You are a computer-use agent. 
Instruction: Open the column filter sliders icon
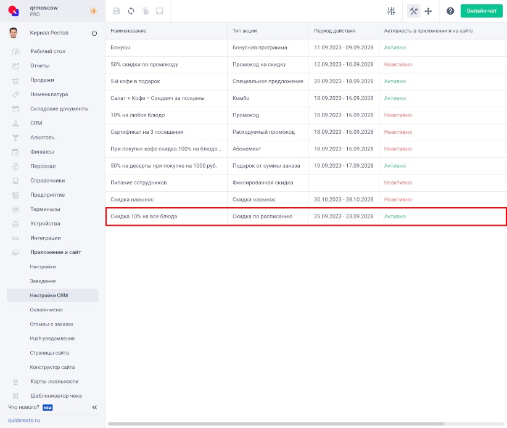click(x=391, y=11)
